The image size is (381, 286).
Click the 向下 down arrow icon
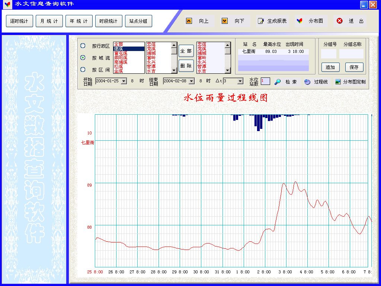click(x=225, y=21)
